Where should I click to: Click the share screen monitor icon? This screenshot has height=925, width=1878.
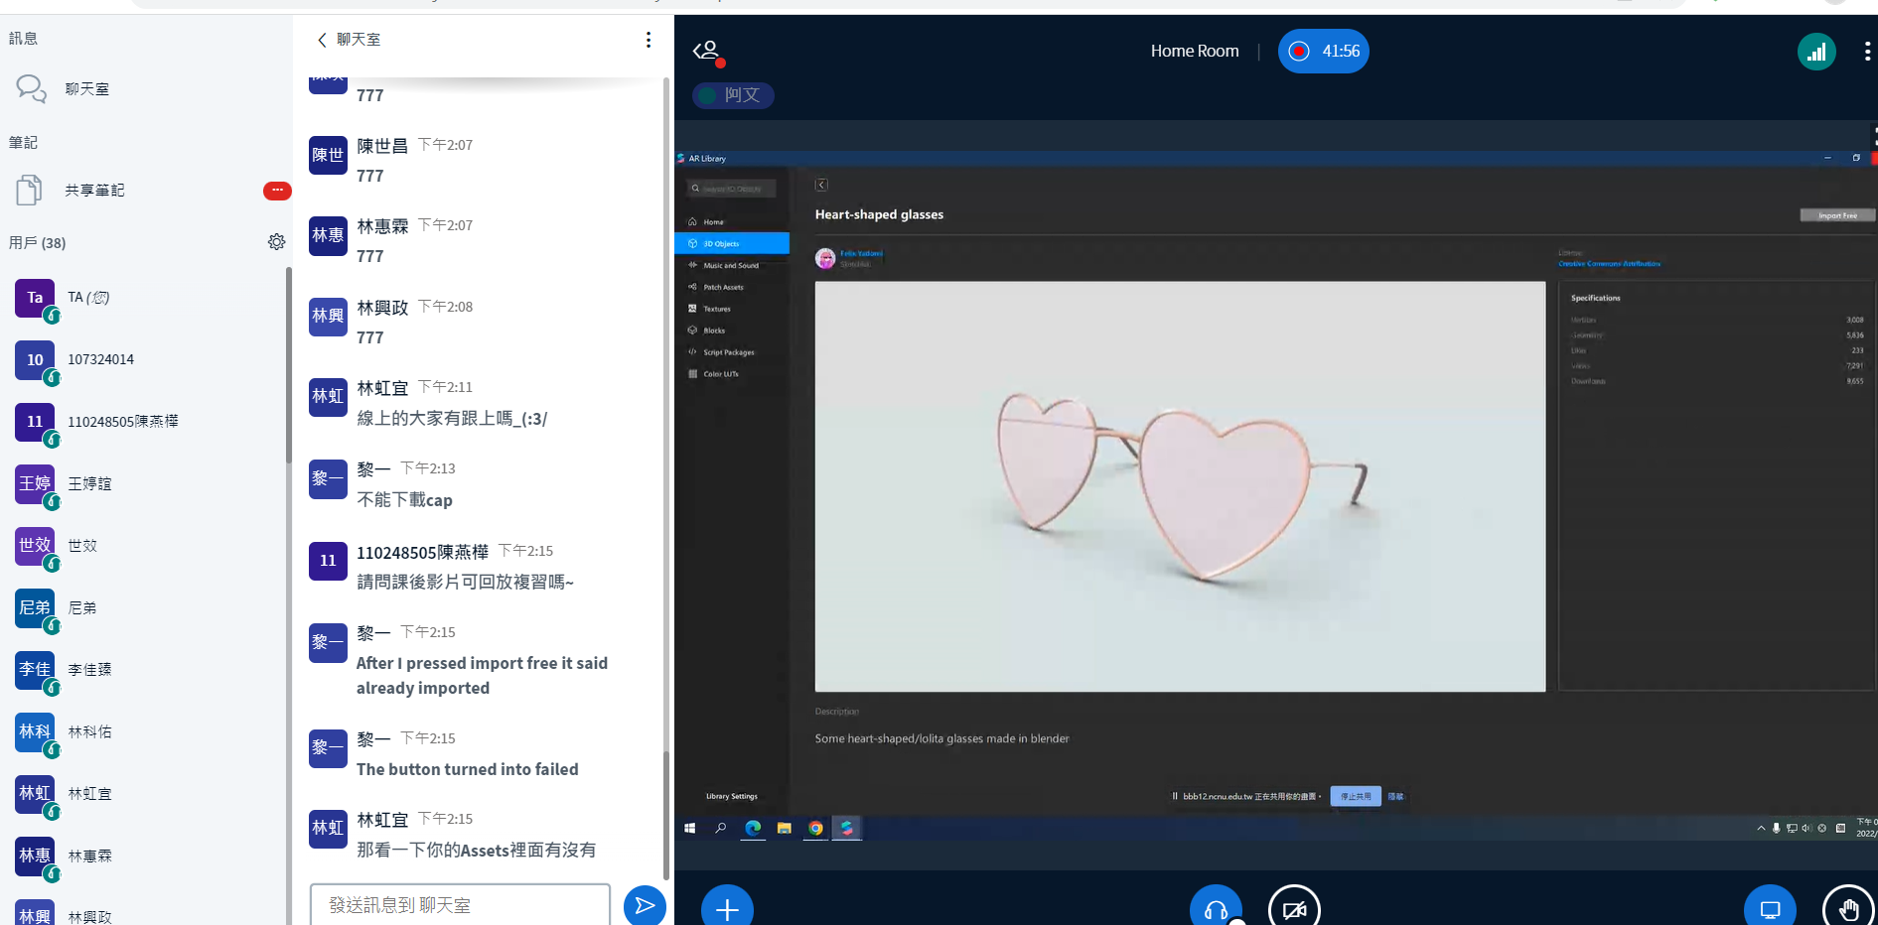(1770, 908)
